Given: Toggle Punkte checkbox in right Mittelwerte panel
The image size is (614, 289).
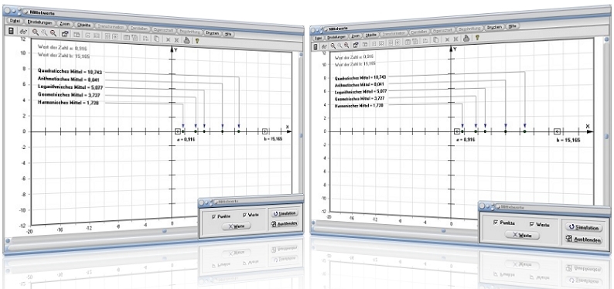Looking at the screenshot, I should click(495, 223).
